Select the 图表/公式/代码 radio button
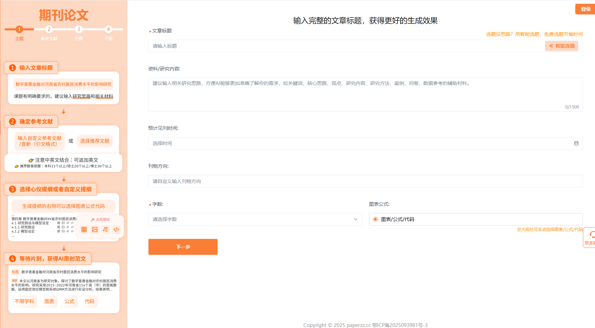 pyautogui.click(x=375, y=219)
